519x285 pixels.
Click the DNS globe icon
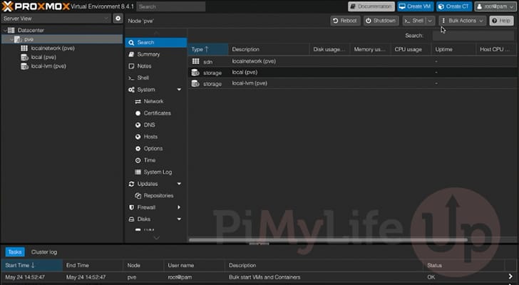pos(138,125)
